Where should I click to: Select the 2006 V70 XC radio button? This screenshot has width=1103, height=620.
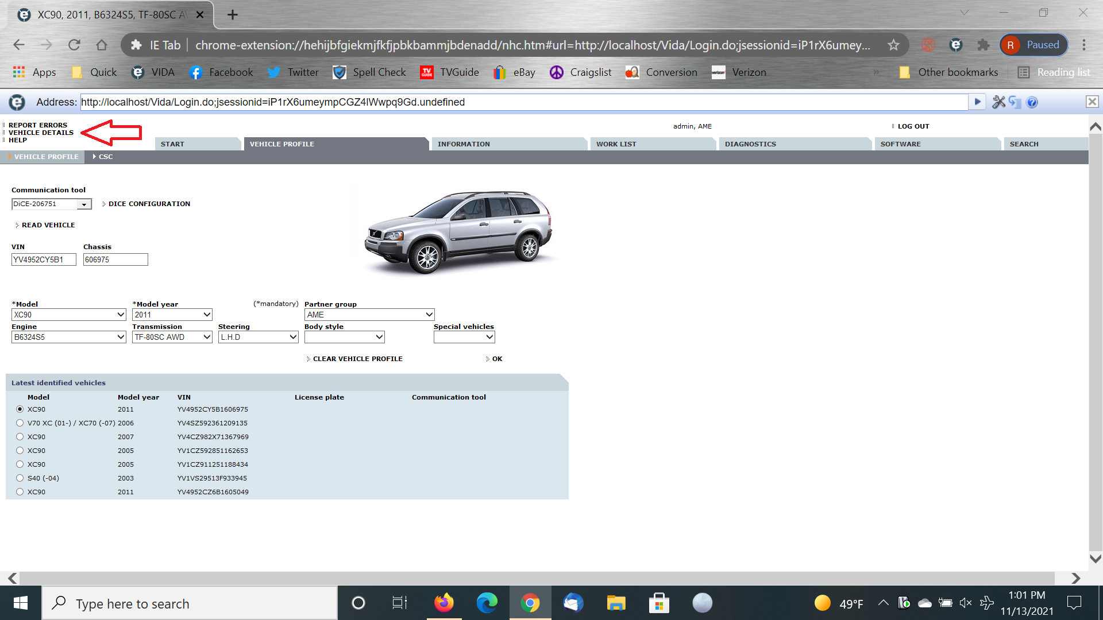[20, 423]
